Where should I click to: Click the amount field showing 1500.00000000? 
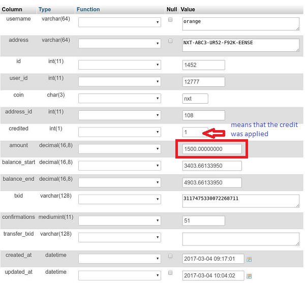[x=212, y=149]
